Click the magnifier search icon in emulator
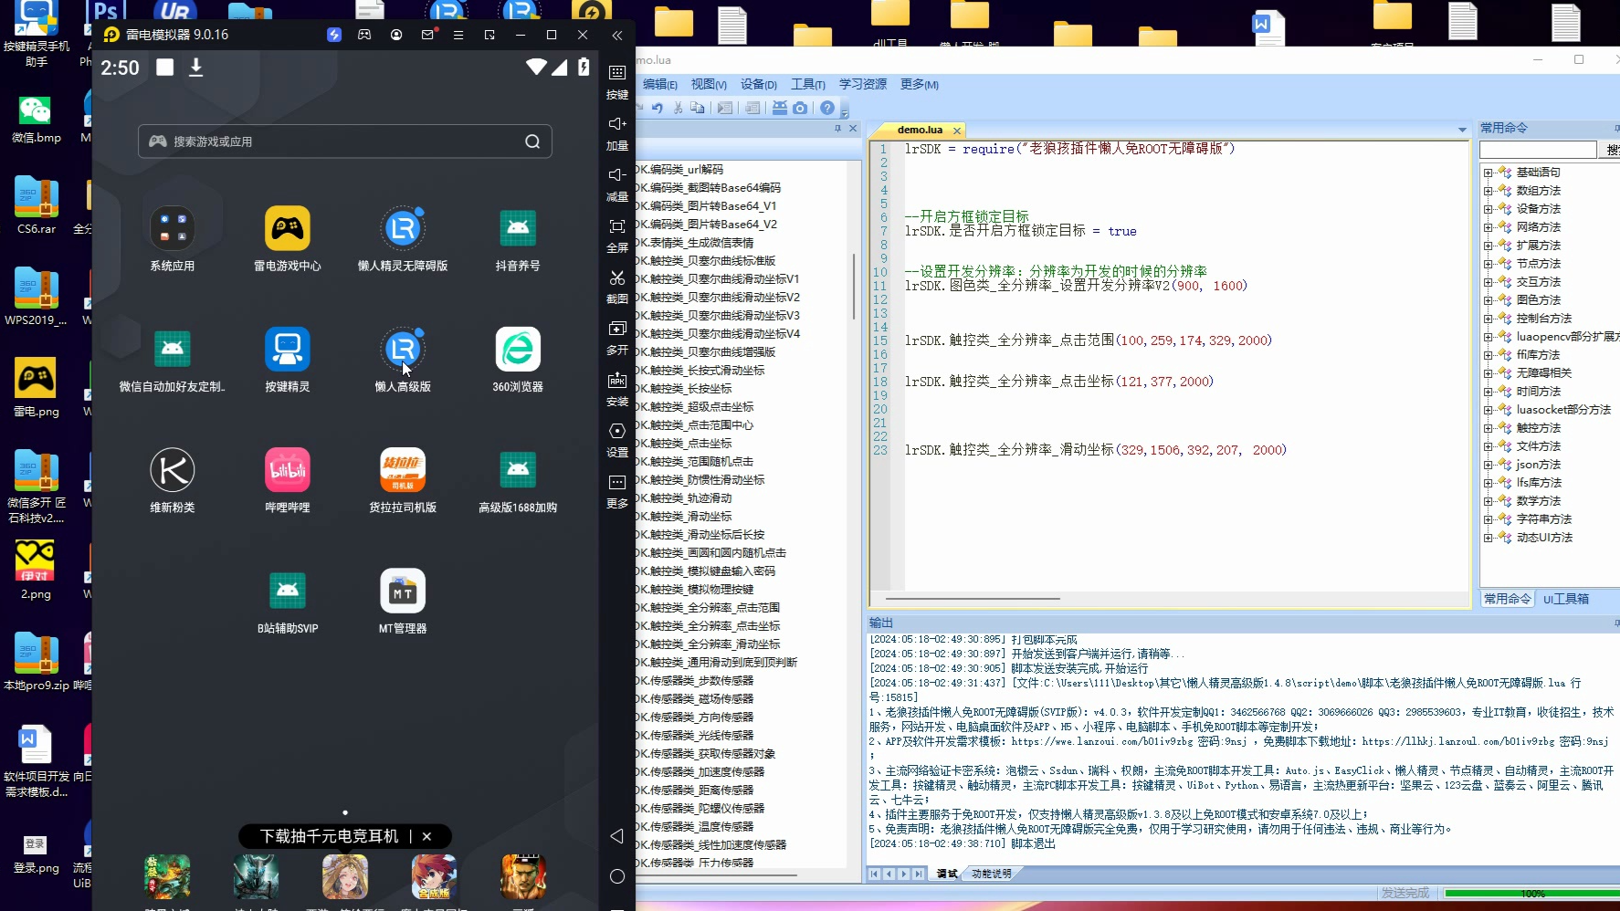 532,141
